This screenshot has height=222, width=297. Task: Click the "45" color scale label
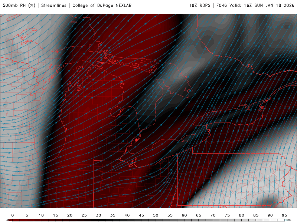click(x=141, y=215)
